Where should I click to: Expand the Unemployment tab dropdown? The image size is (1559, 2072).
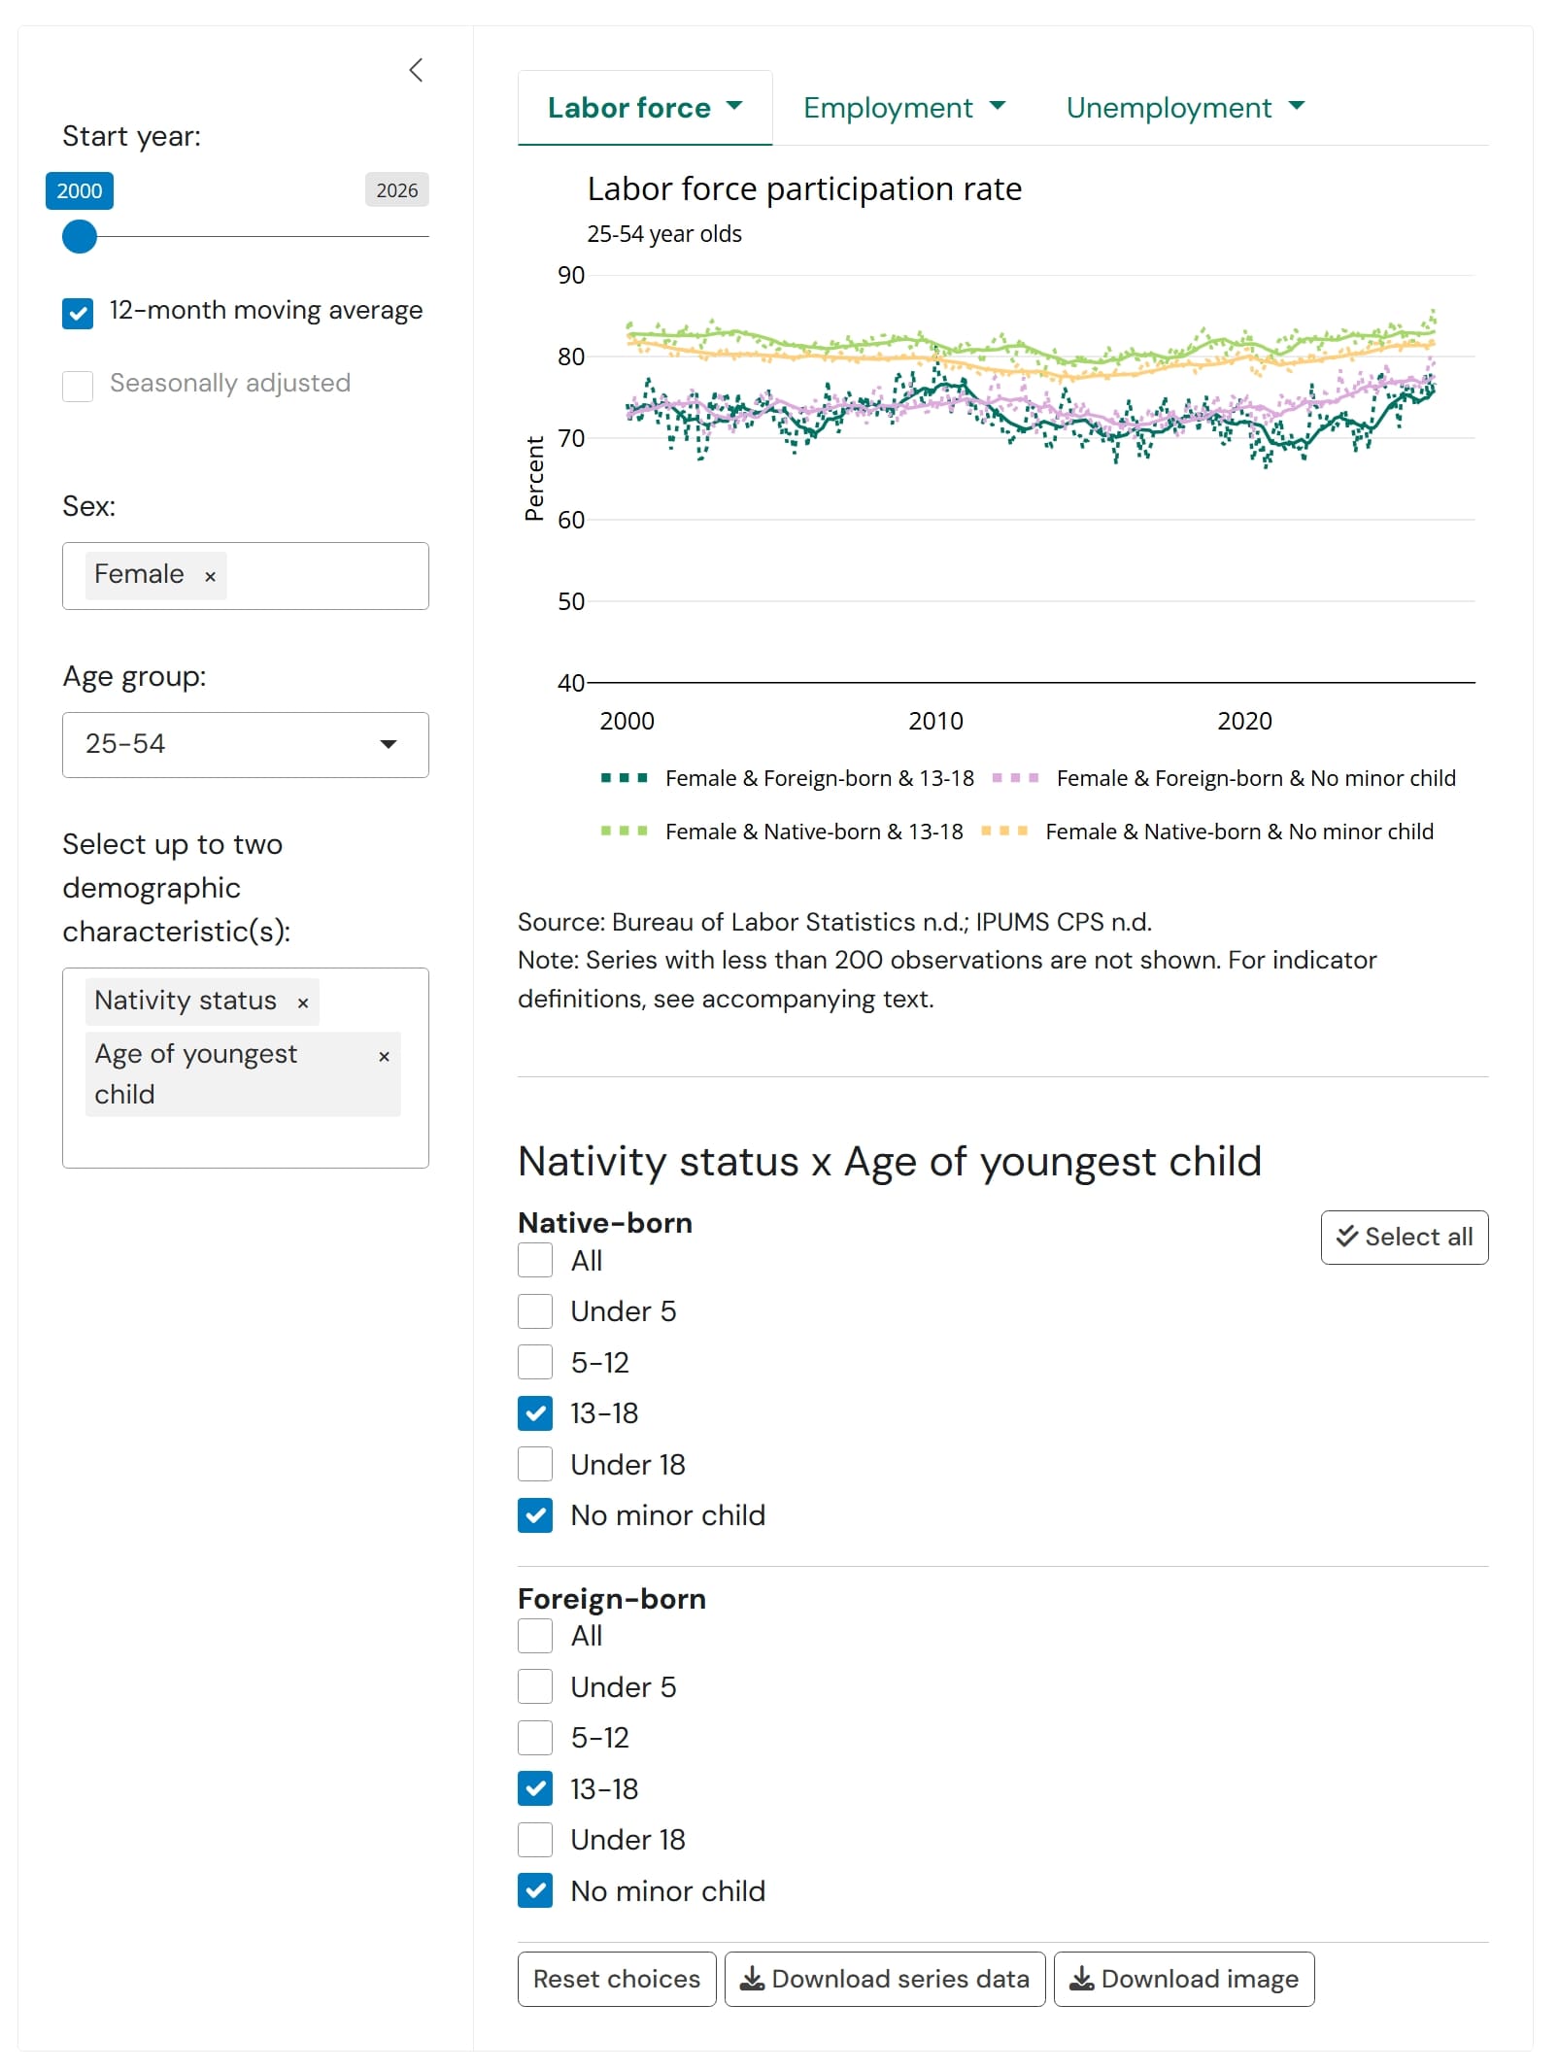coord(1185,108)
